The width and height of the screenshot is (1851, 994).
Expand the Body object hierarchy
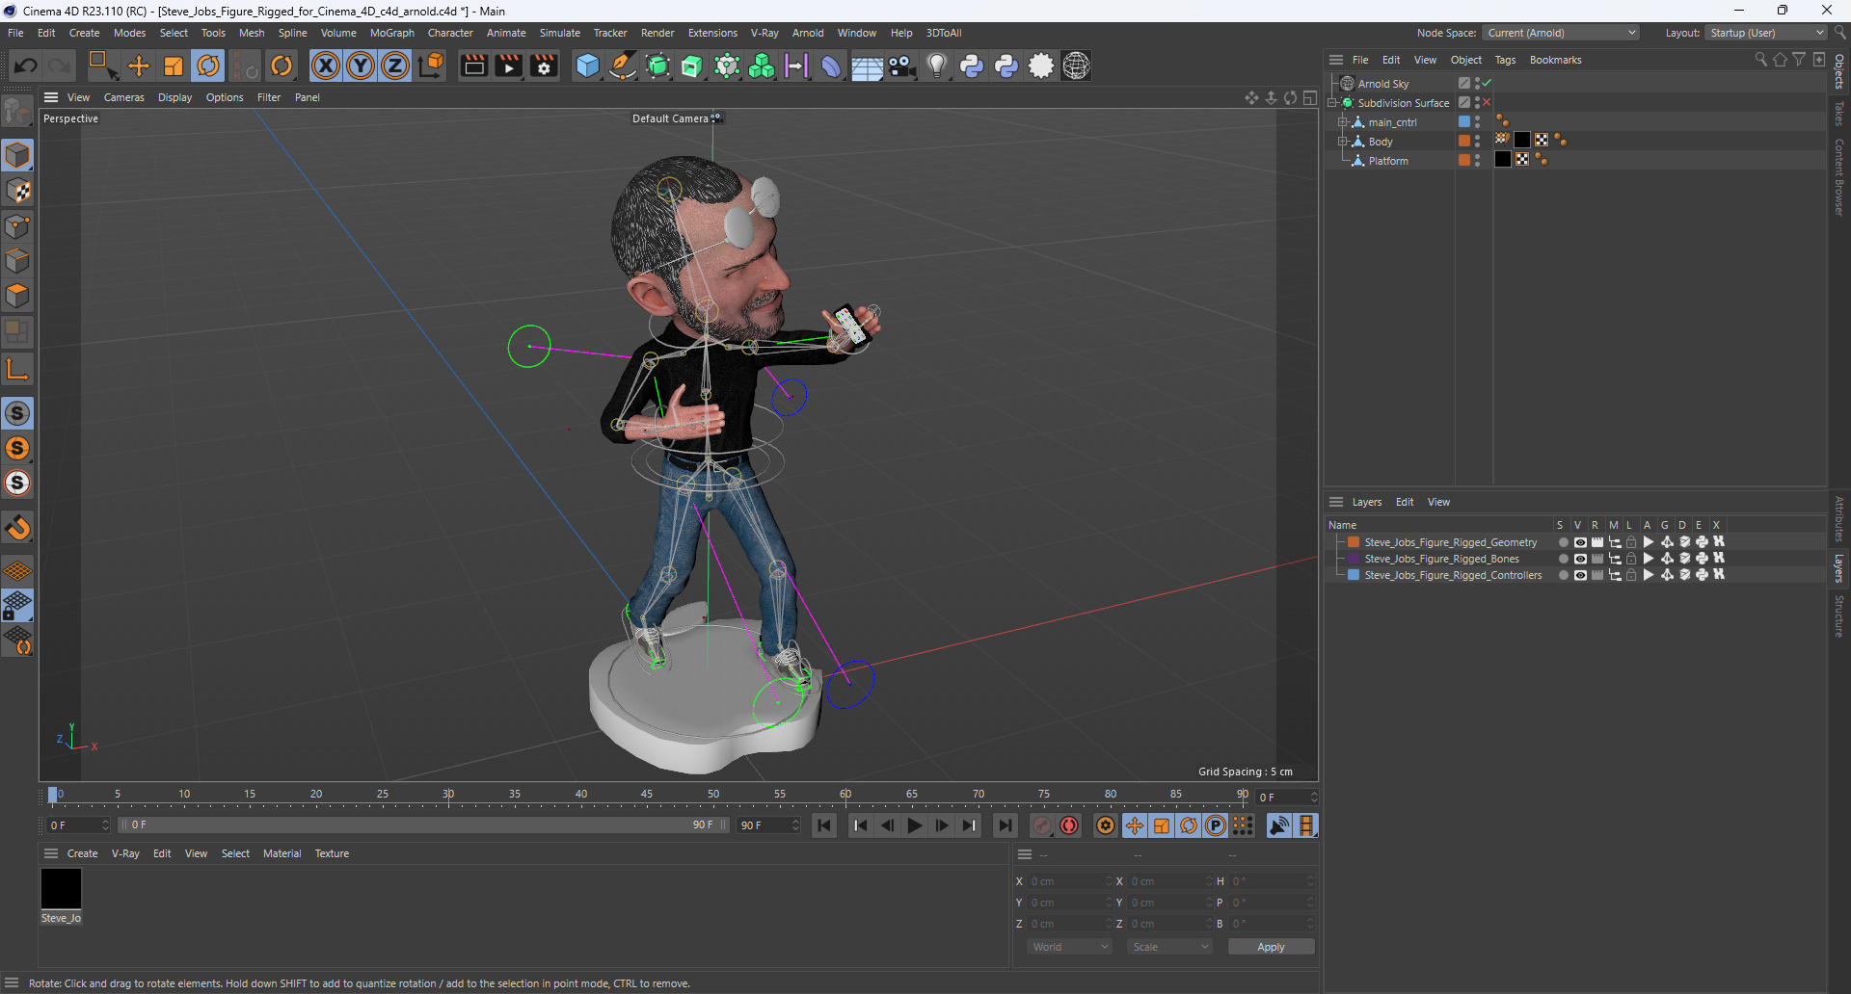tap(1342, 142)
